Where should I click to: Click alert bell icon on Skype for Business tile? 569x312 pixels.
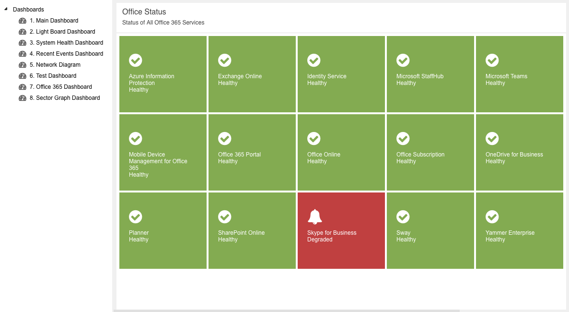314,216
